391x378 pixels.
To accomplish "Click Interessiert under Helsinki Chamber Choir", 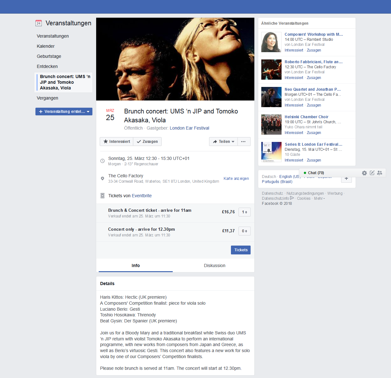I will (294, 133).
